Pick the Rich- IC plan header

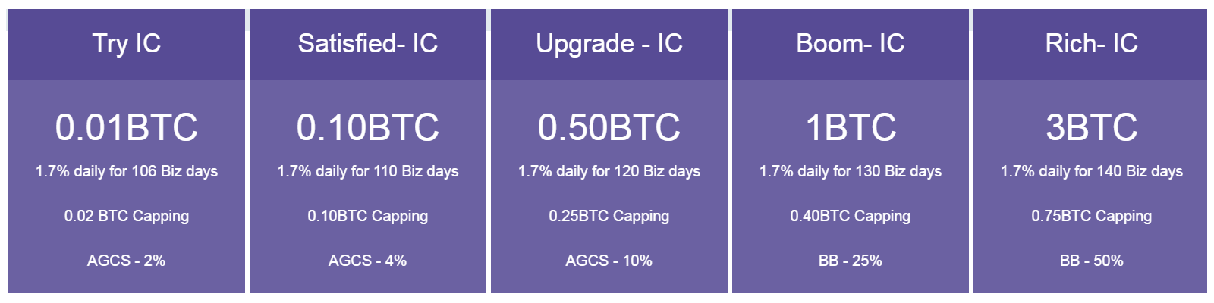pyautogui.click(x=1090, y=44)
